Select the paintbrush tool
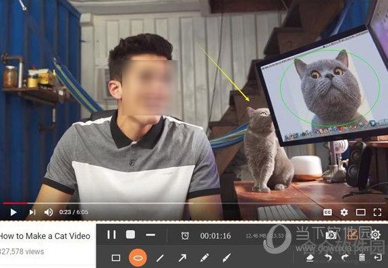388x268 pixels. click(227, 258)
